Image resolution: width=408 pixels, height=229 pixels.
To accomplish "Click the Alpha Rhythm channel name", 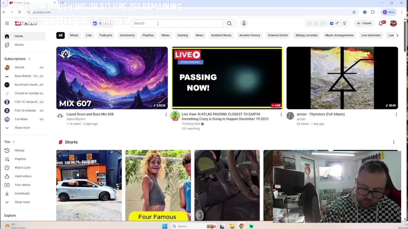I will [76, 119].
